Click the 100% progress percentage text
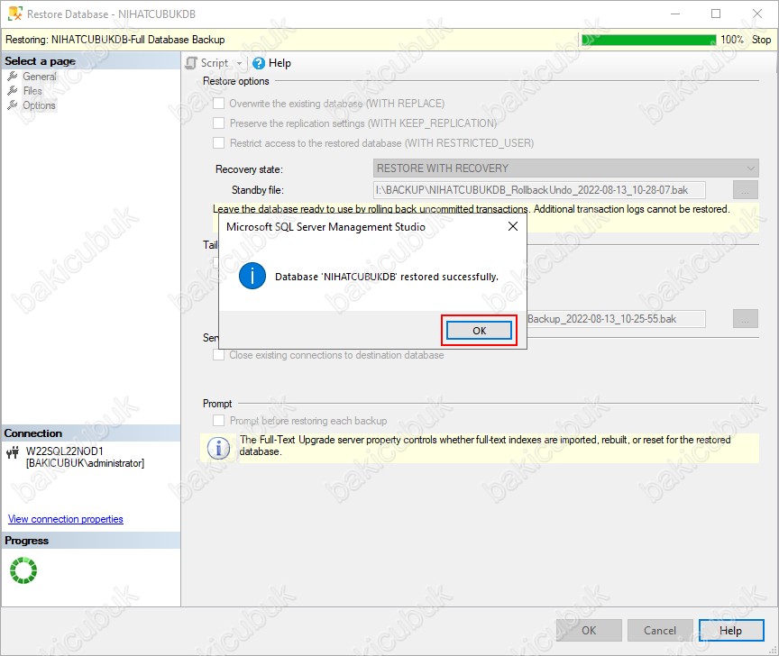This screenshot has height=656, width=779. tap(732, 40)
